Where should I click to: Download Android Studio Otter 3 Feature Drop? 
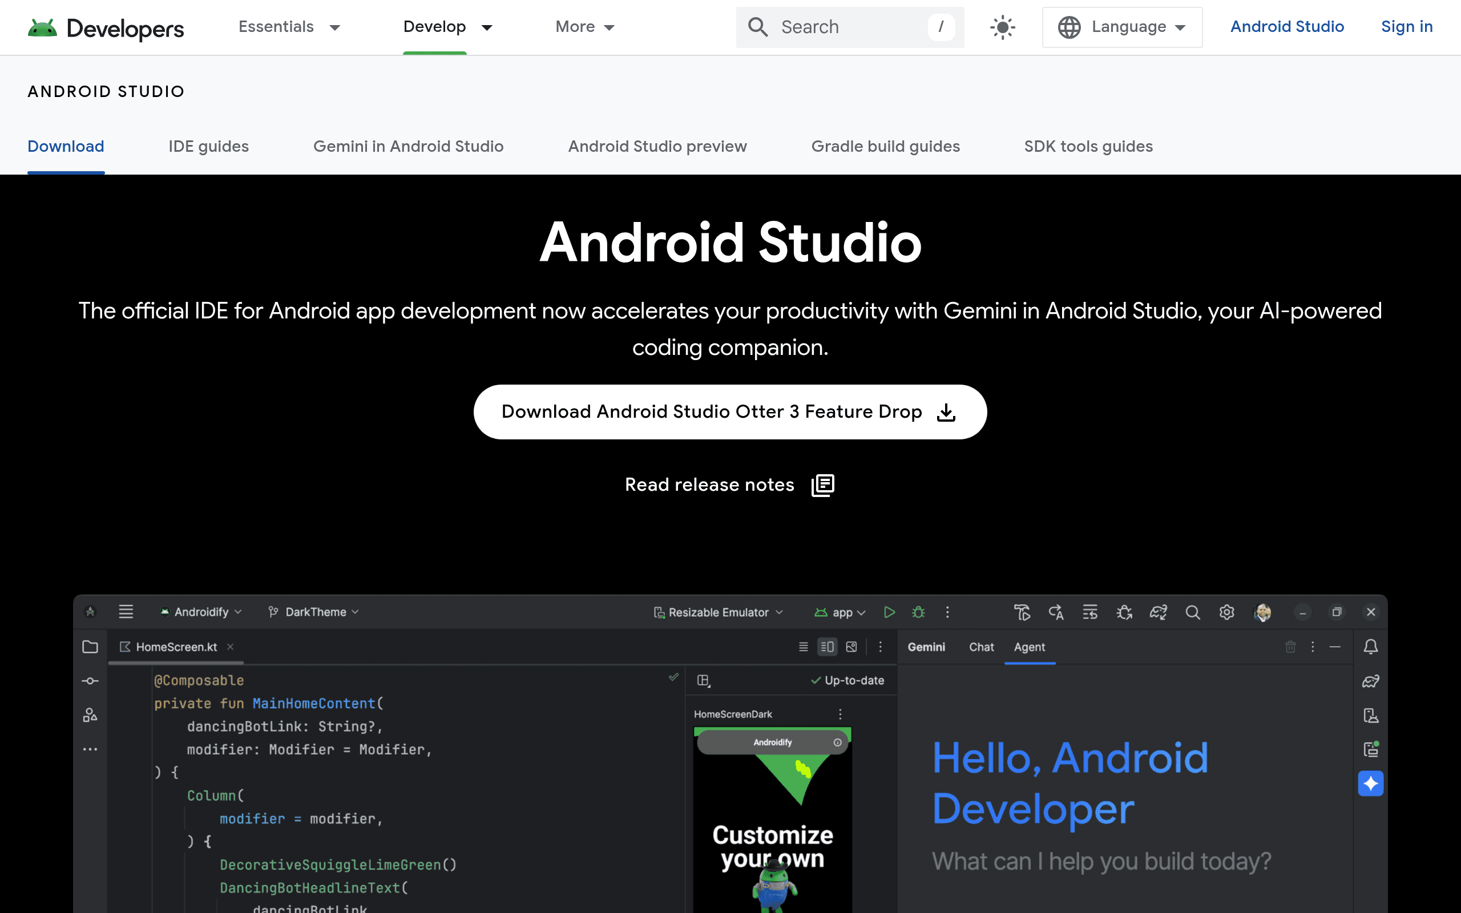730,412
